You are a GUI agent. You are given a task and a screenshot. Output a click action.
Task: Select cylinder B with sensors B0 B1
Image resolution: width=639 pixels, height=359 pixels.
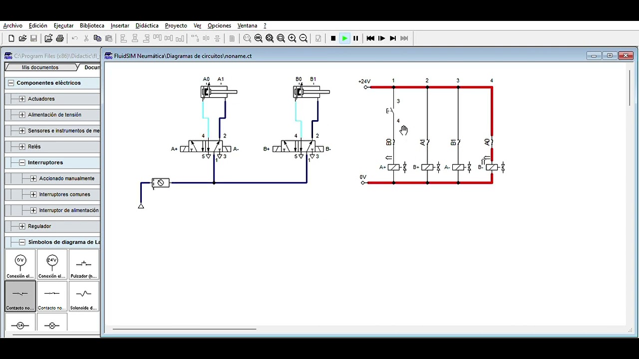point(311,92)
